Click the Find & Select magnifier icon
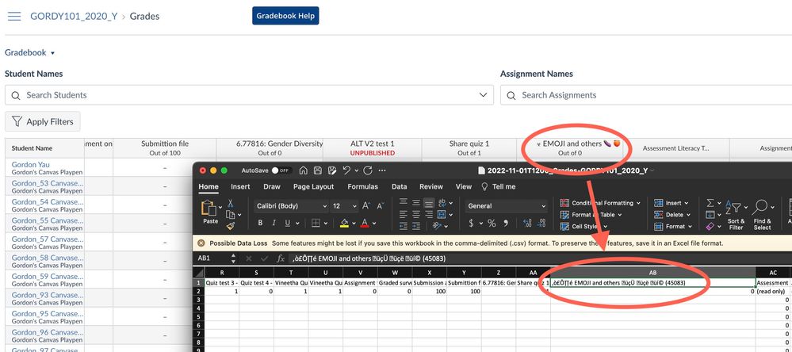Viewport: 792px width, 352px height. coord(762,209)
